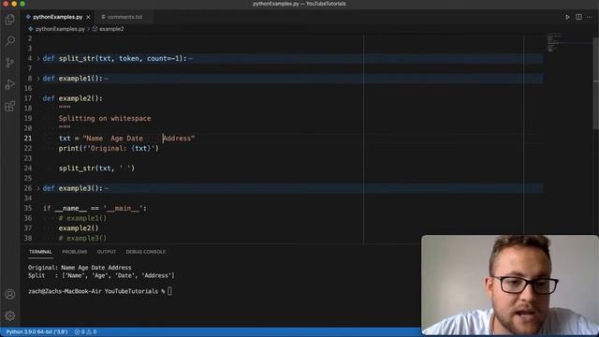Click the Python 3.9.0 64-bit interpreter selector

pos(37,332)
